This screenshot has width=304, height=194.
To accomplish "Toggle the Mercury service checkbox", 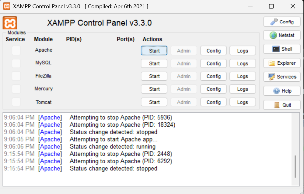I will click(16, 89).
